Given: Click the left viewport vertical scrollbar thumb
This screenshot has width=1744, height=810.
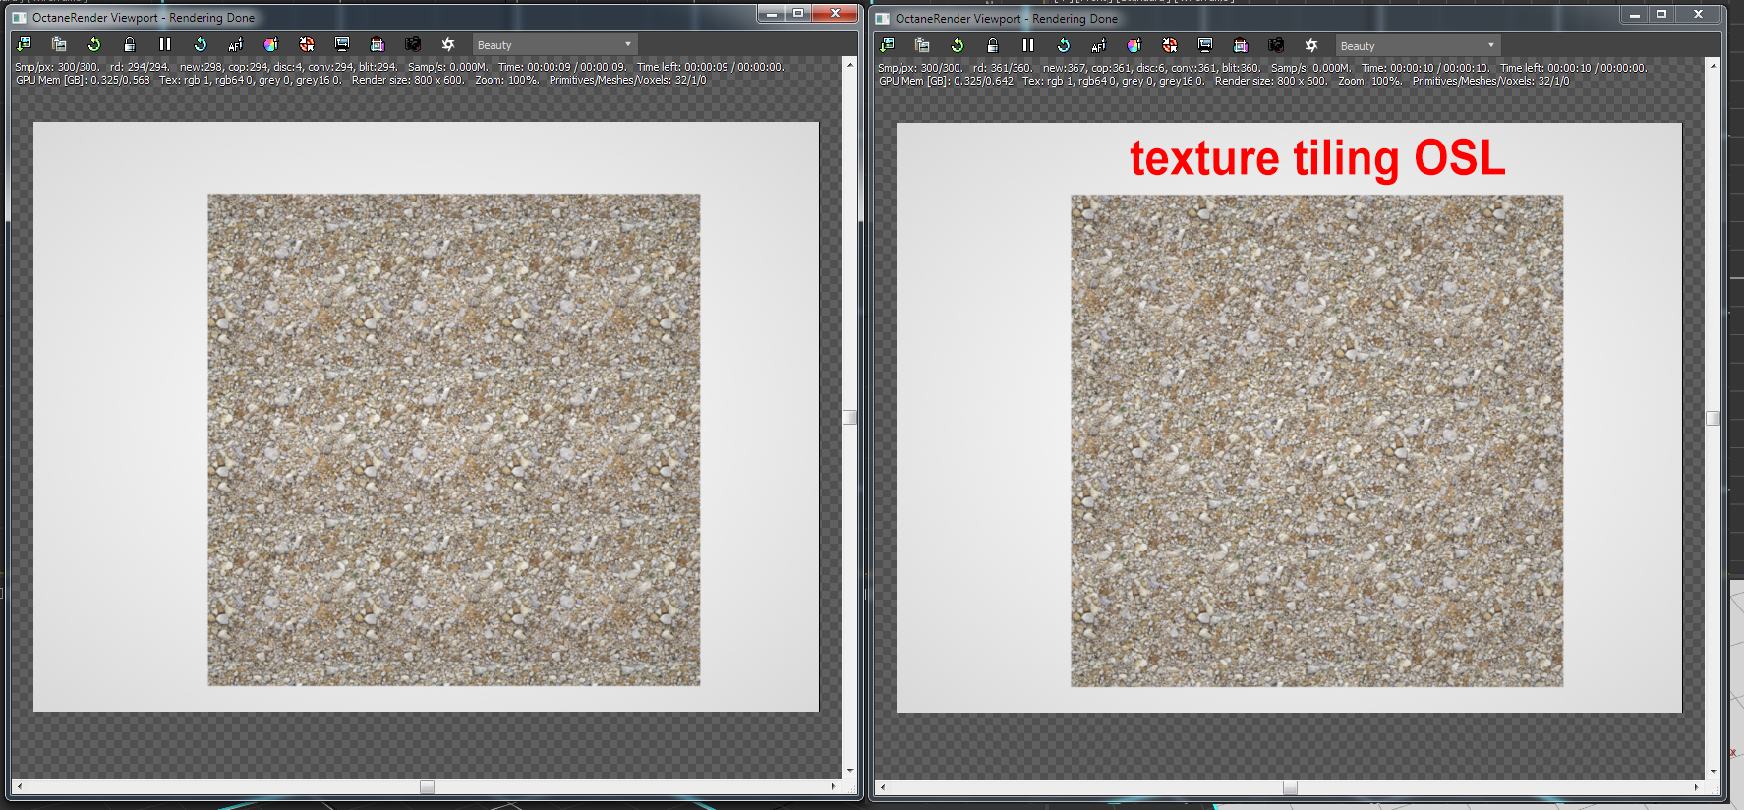Looking at the screenshot, I should click(x=850, y=417).
